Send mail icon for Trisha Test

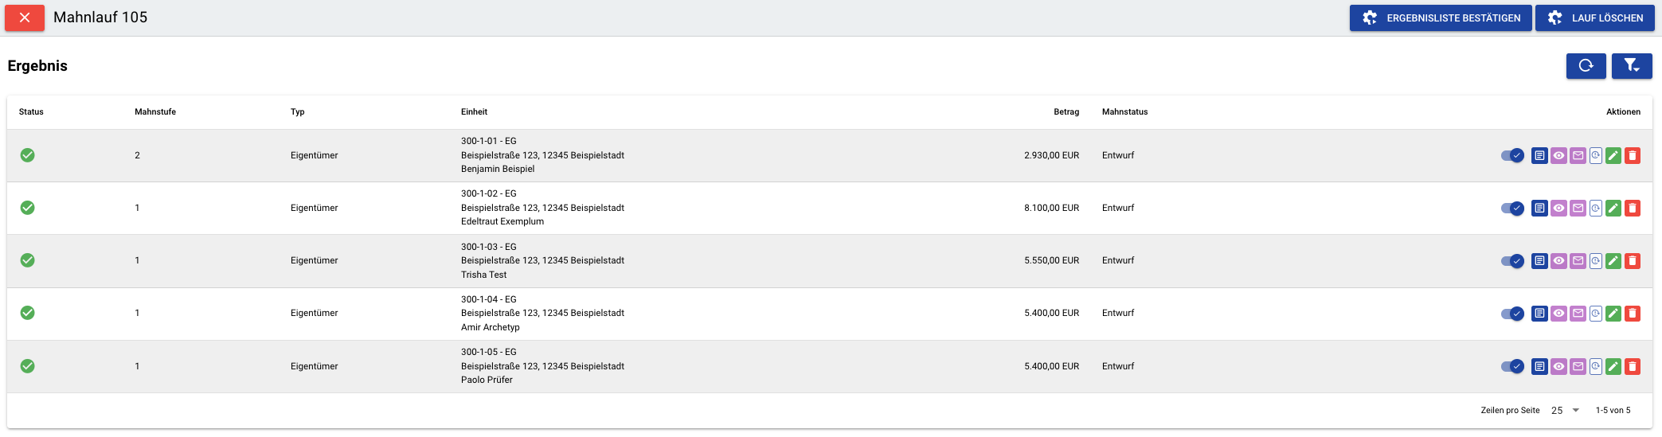[1578, 261]
